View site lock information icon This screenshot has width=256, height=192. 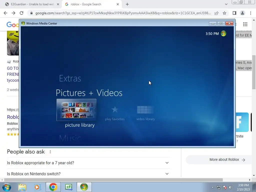pyautogui.click(x=31, y=13)
